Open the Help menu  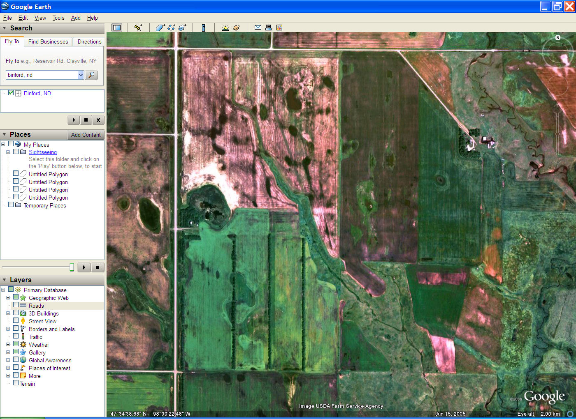tap(93, 18)
